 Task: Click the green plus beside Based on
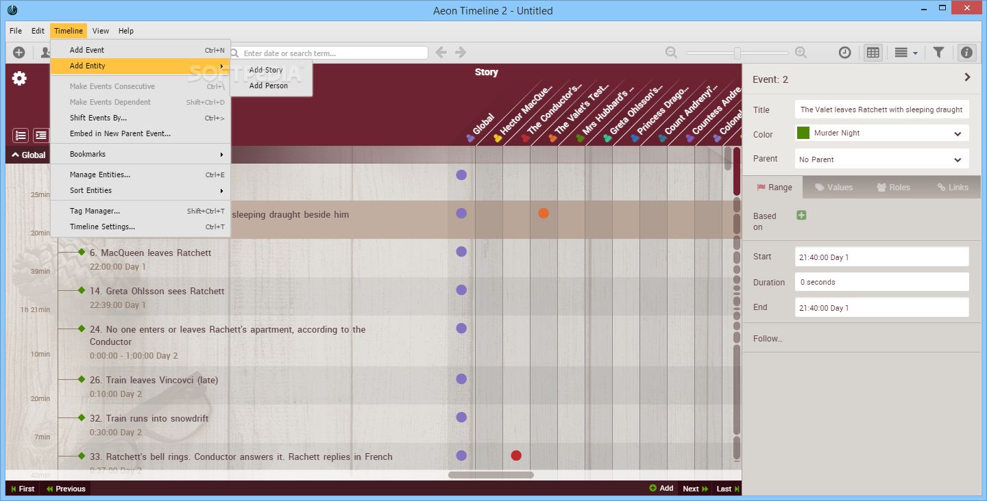pos(801,216)
